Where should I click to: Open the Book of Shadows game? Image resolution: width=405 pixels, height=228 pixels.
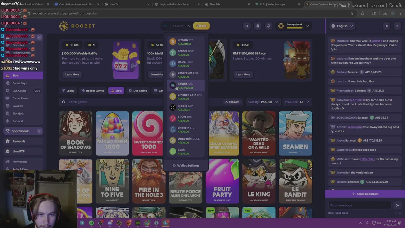pyautogui.click(x=76, y=133)
